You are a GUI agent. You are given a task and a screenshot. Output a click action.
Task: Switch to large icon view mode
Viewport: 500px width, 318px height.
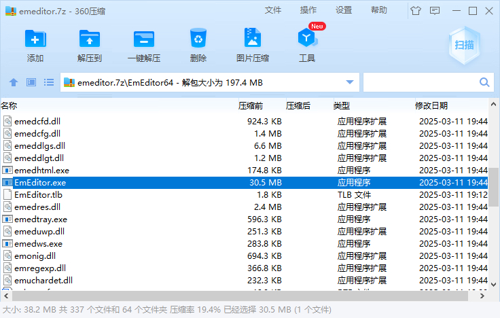(x=31, y=83)
